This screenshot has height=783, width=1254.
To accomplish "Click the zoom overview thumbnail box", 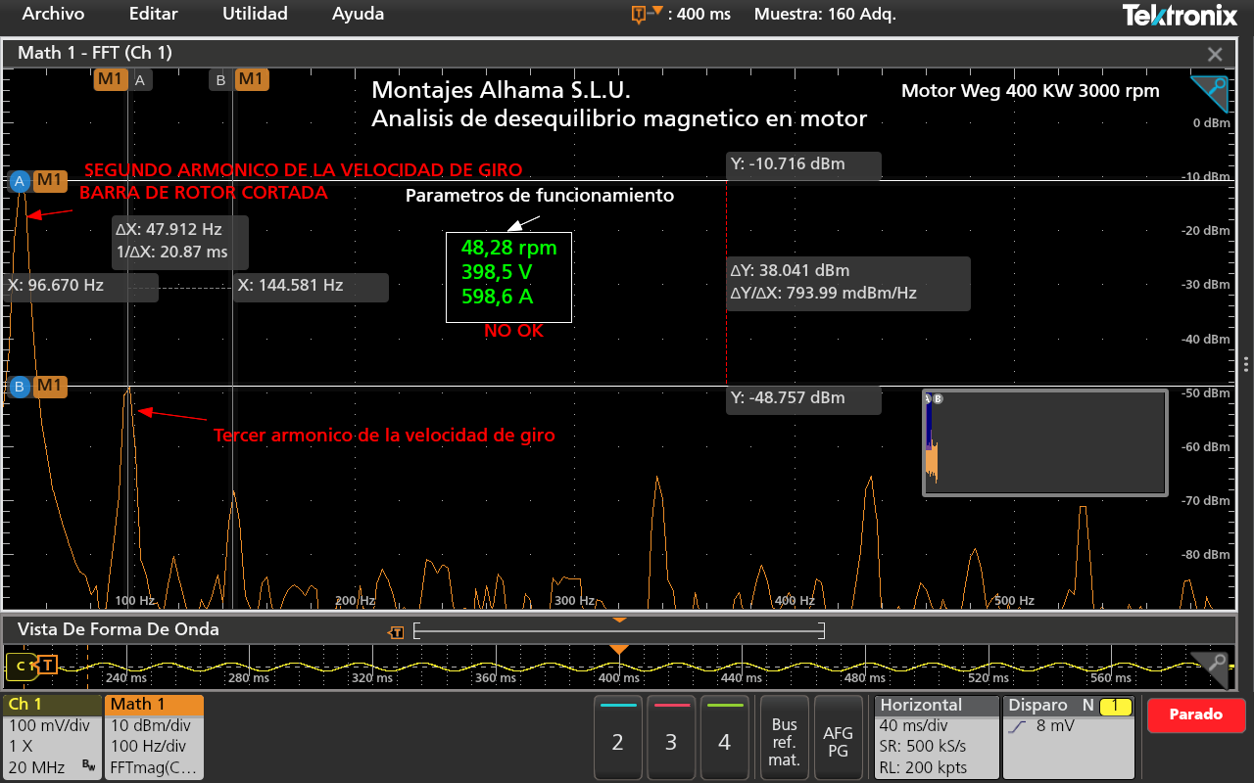I will click(x=1044, y=443).
